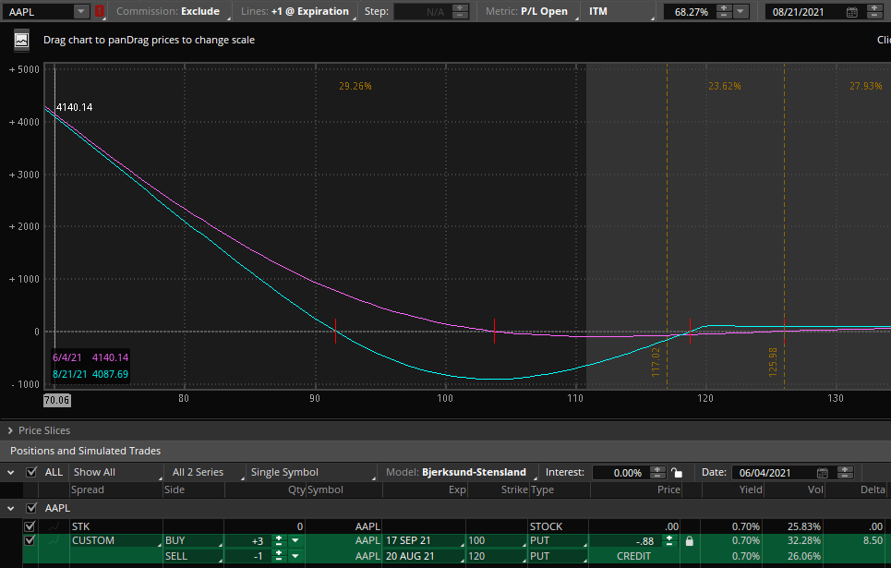Adjust the Step N/A stepper buttons
891x568 pixels.
(461, 11)
